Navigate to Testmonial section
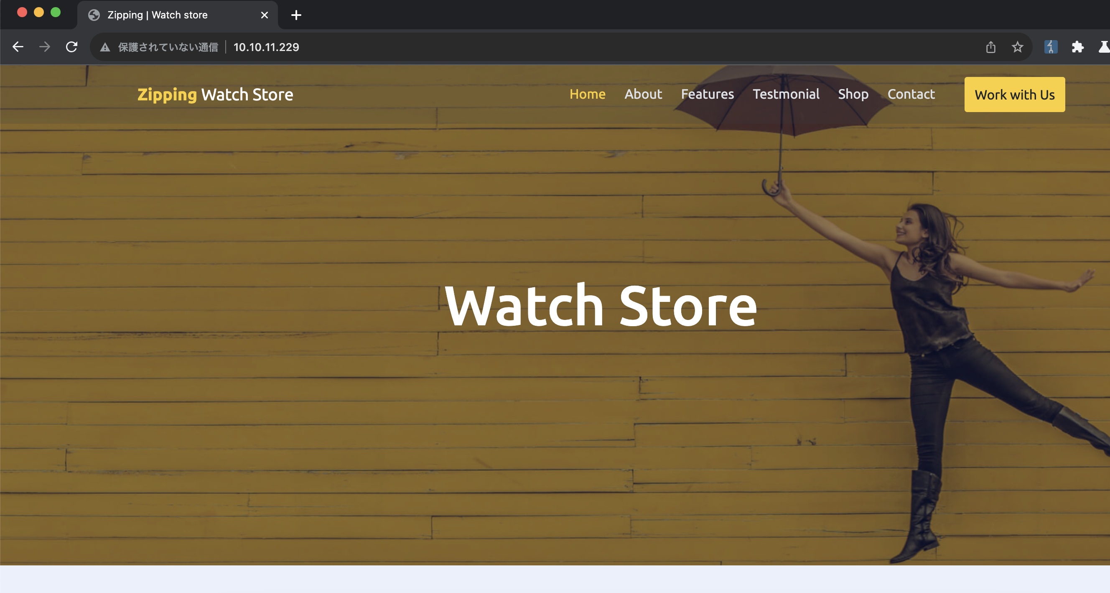 click(786, 94)
